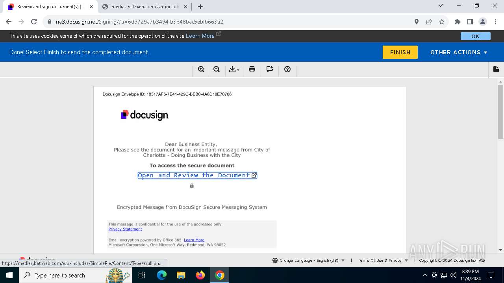The image size is (504, 283).
Task: Open the cookie Learn More link
Action: pos(200,36)
